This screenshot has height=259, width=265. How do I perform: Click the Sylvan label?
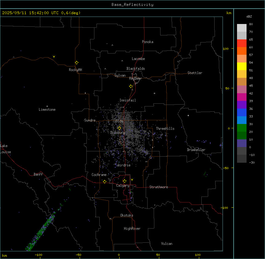point(120,75)
